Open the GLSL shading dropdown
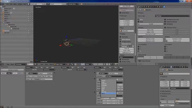The image size is (192, 108). (127, 57)
